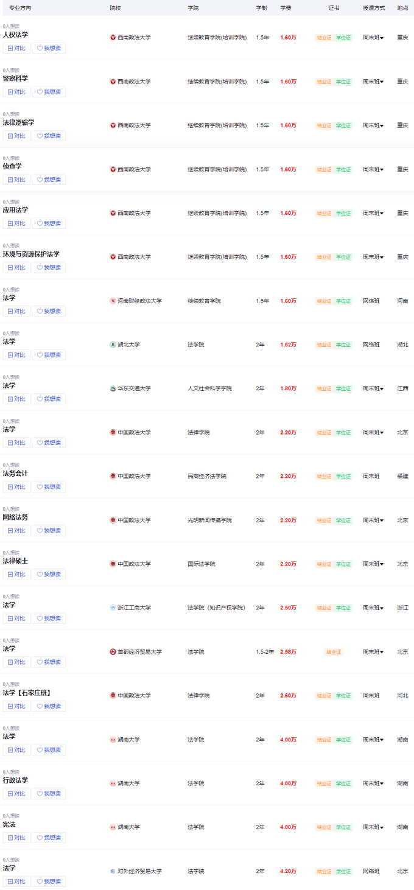Open 周末班 dropdown in 法律逻辑学 row
414x890 pixels.
click(373, 125)
